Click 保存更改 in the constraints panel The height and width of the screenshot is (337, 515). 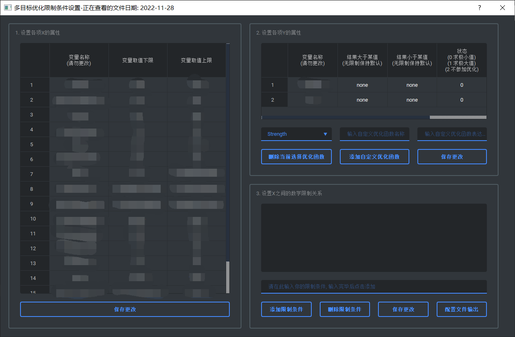pyautogui.click(x=403, y=309)
